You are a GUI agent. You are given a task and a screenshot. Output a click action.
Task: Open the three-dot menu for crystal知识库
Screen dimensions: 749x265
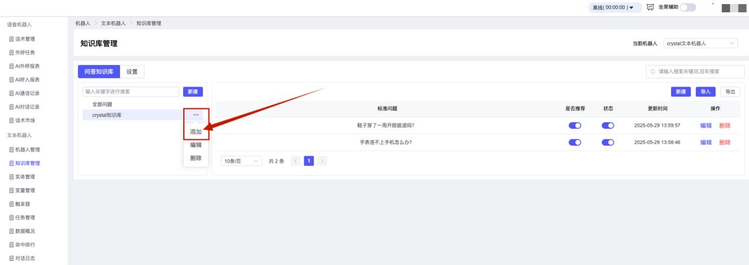195,115
